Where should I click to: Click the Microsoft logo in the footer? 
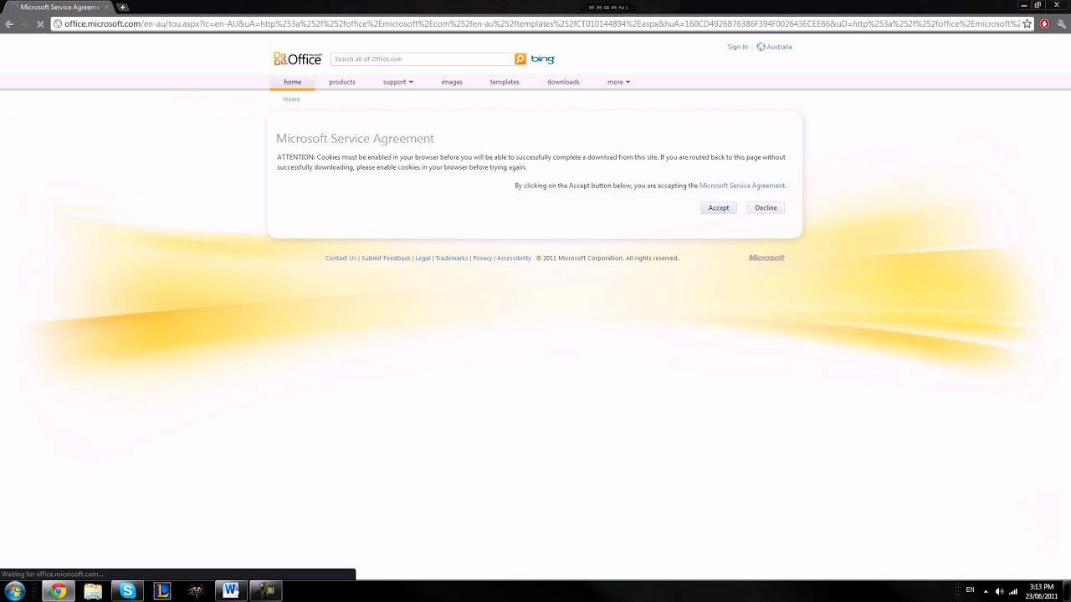pyautogui.click(x=766, y=258)
